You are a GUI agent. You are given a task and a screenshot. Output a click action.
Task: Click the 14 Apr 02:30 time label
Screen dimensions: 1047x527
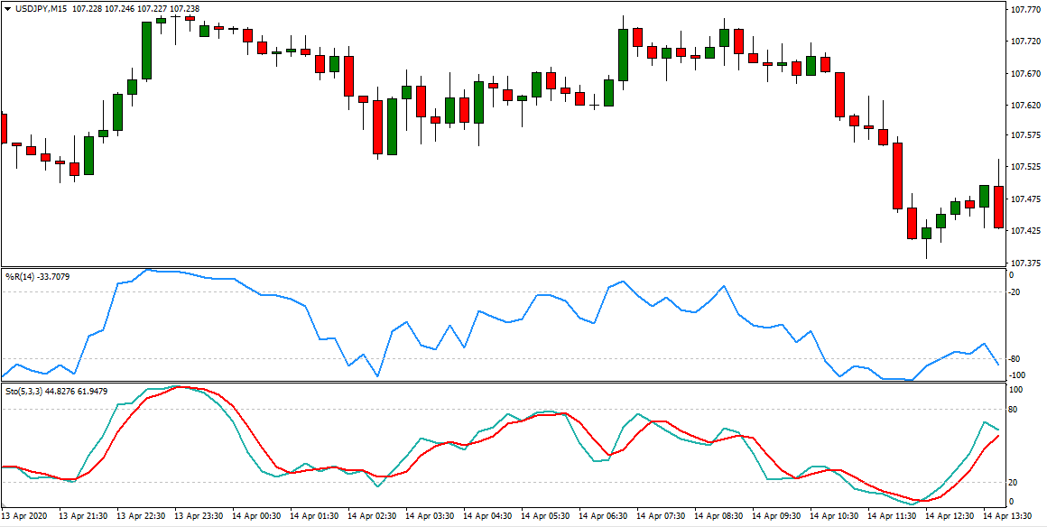pos(375,517)
